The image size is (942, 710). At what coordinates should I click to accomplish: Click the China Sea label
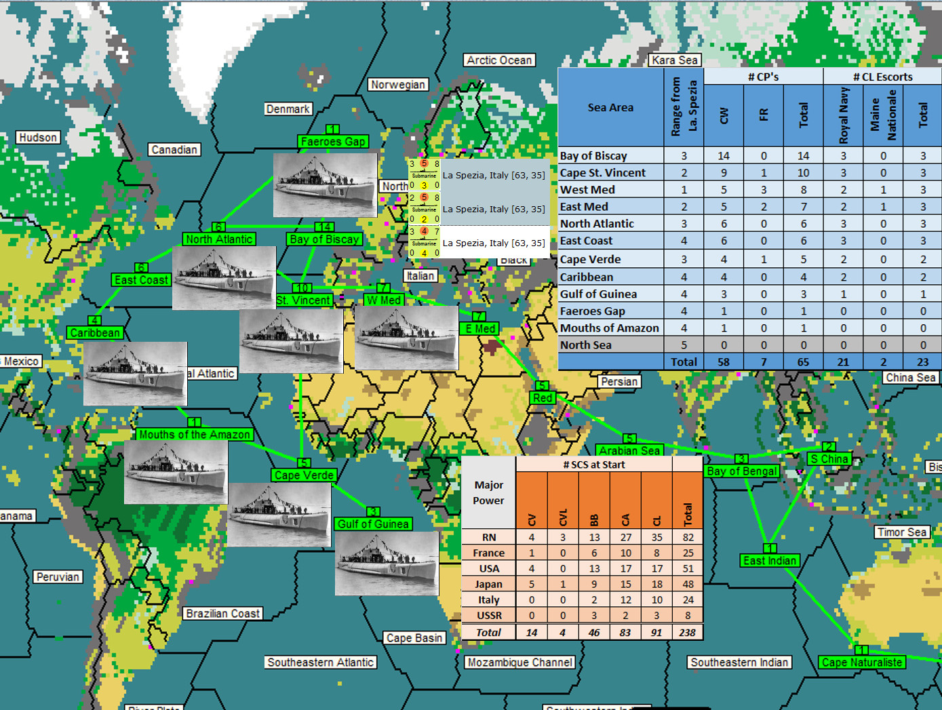click(x=911, y=378)
